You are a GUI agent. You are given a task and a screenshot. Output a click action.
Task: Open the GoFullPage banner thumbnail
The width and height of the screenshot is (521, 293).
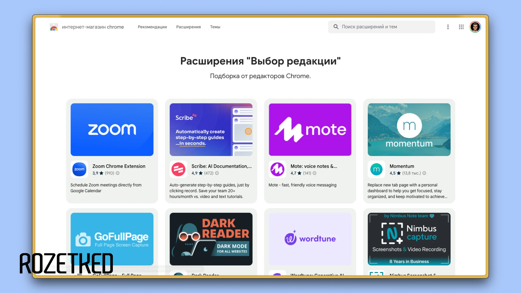coord(112,239)
